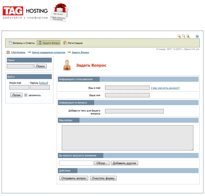
Task: Click the "Обзор..." browse button
Action: (x=102, y=163)
